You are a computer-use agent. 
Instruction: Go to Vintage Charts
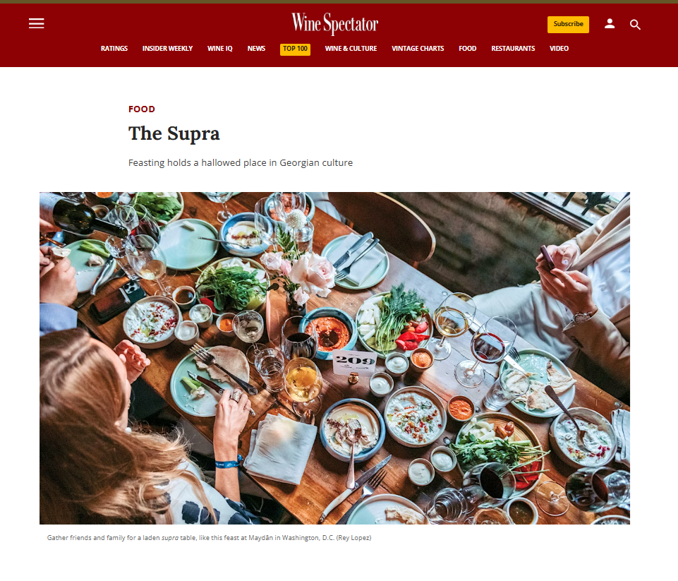coord(418,49)
